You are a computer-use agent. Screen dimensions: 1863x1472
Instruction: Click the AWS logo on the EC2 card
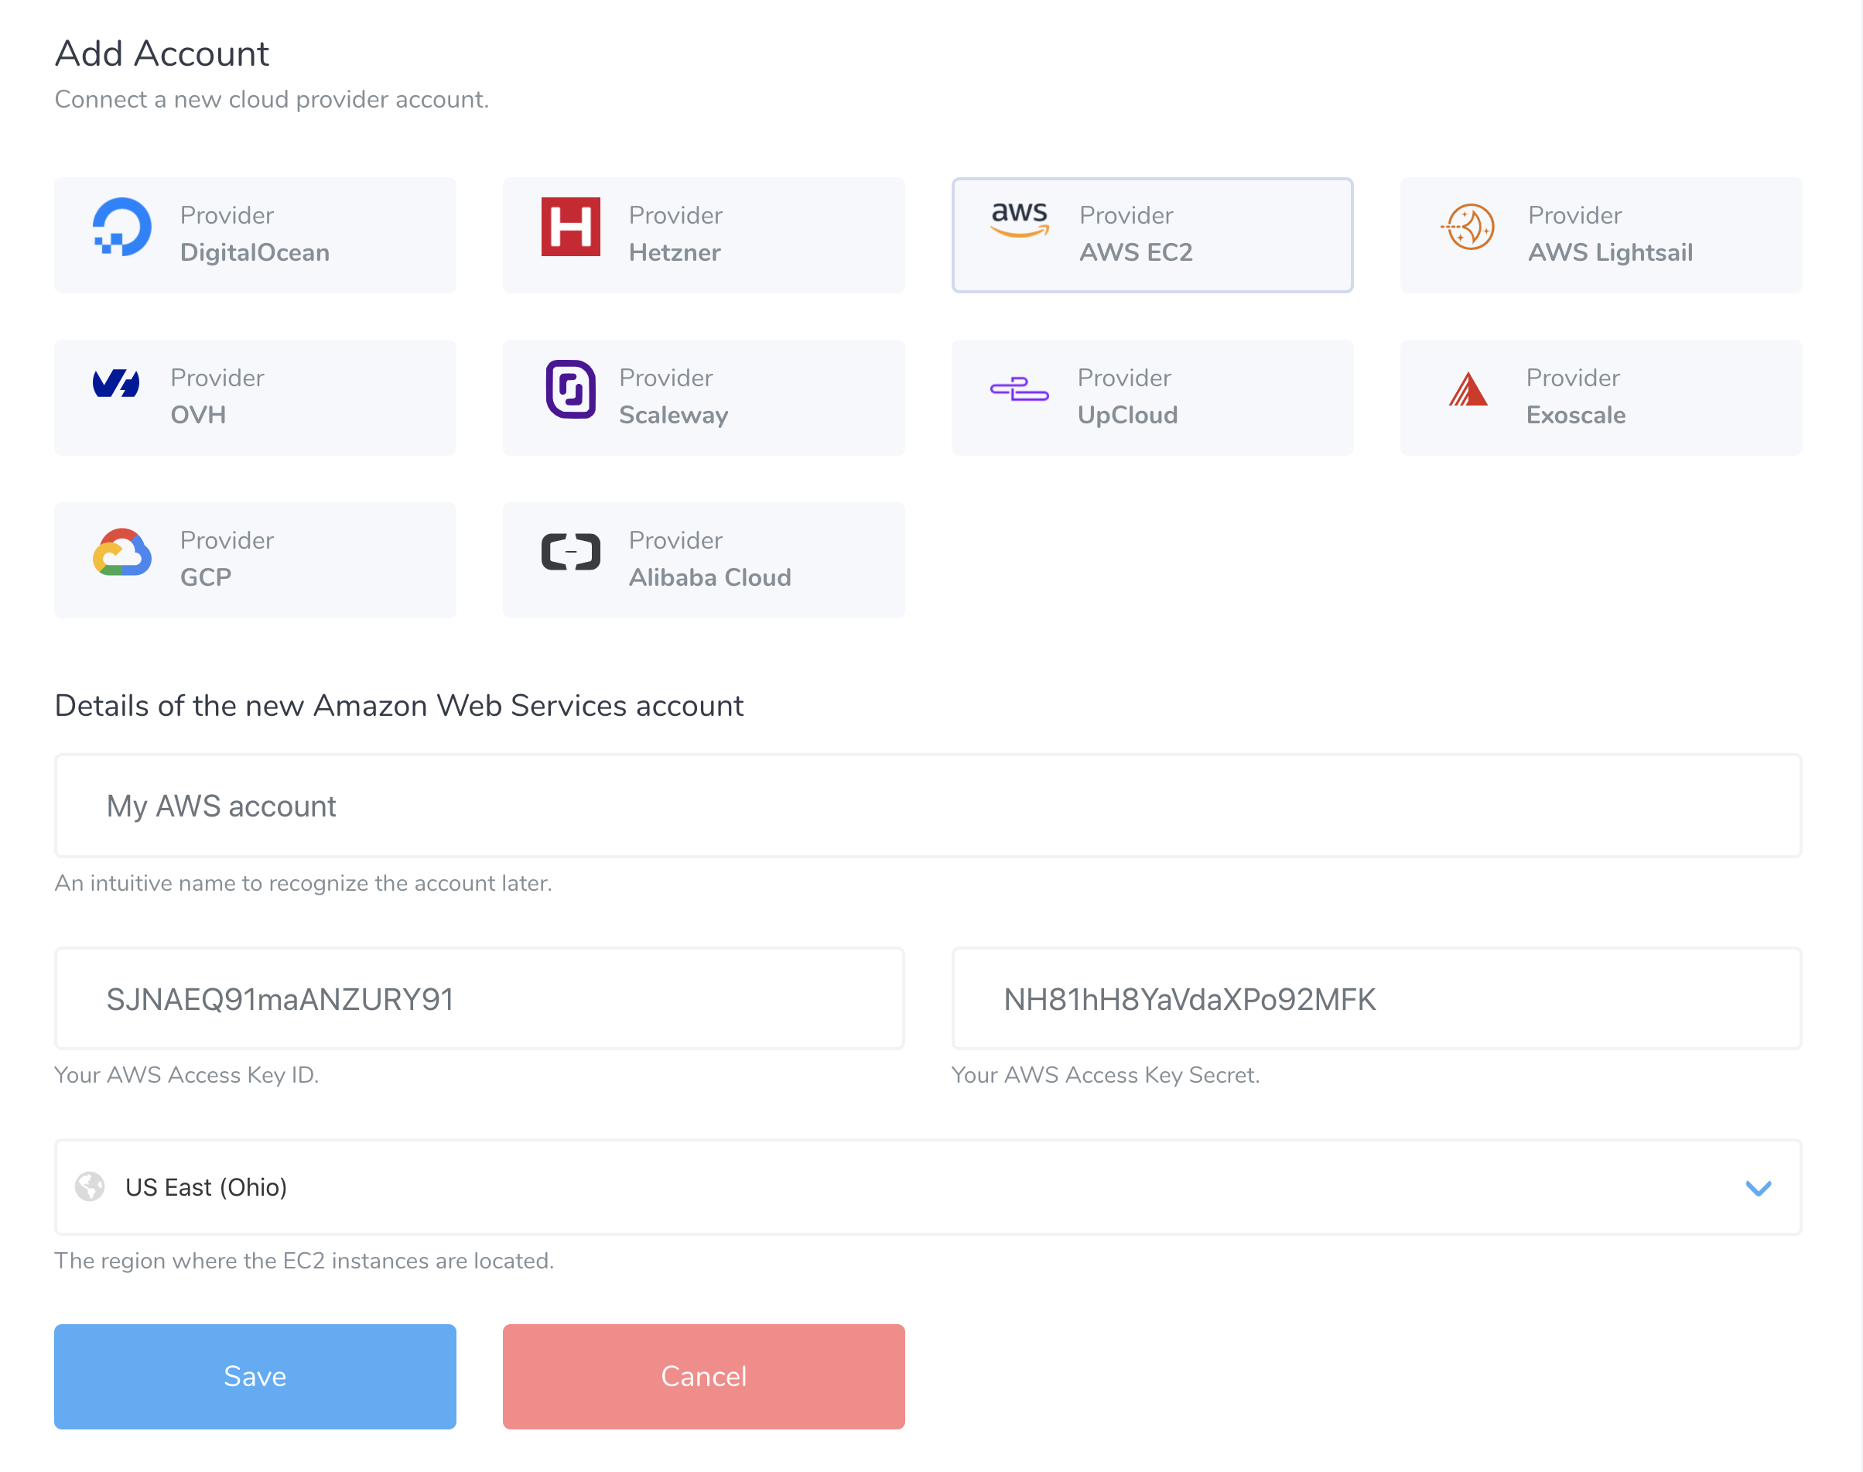[1020, 219]
